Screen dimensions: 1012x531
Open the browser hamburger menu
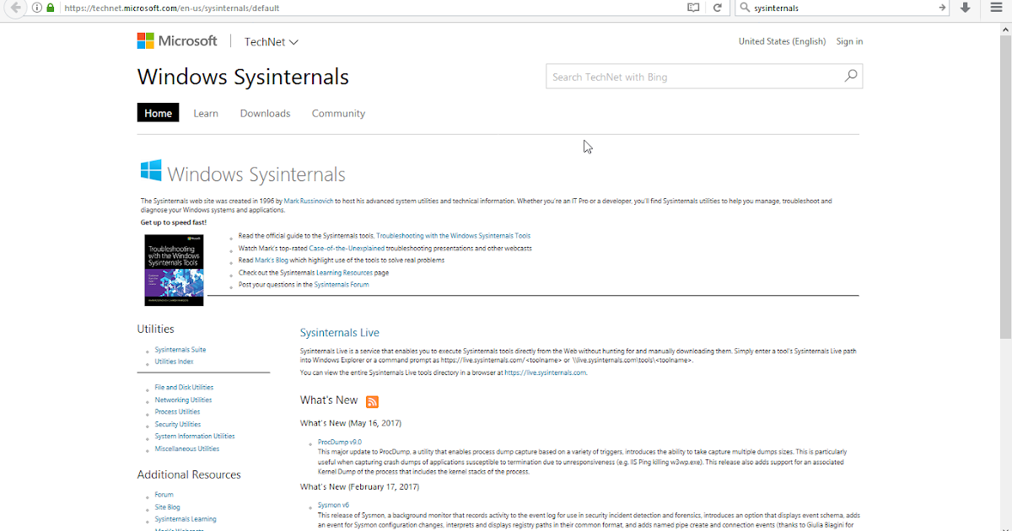click(x=996, y=8)
